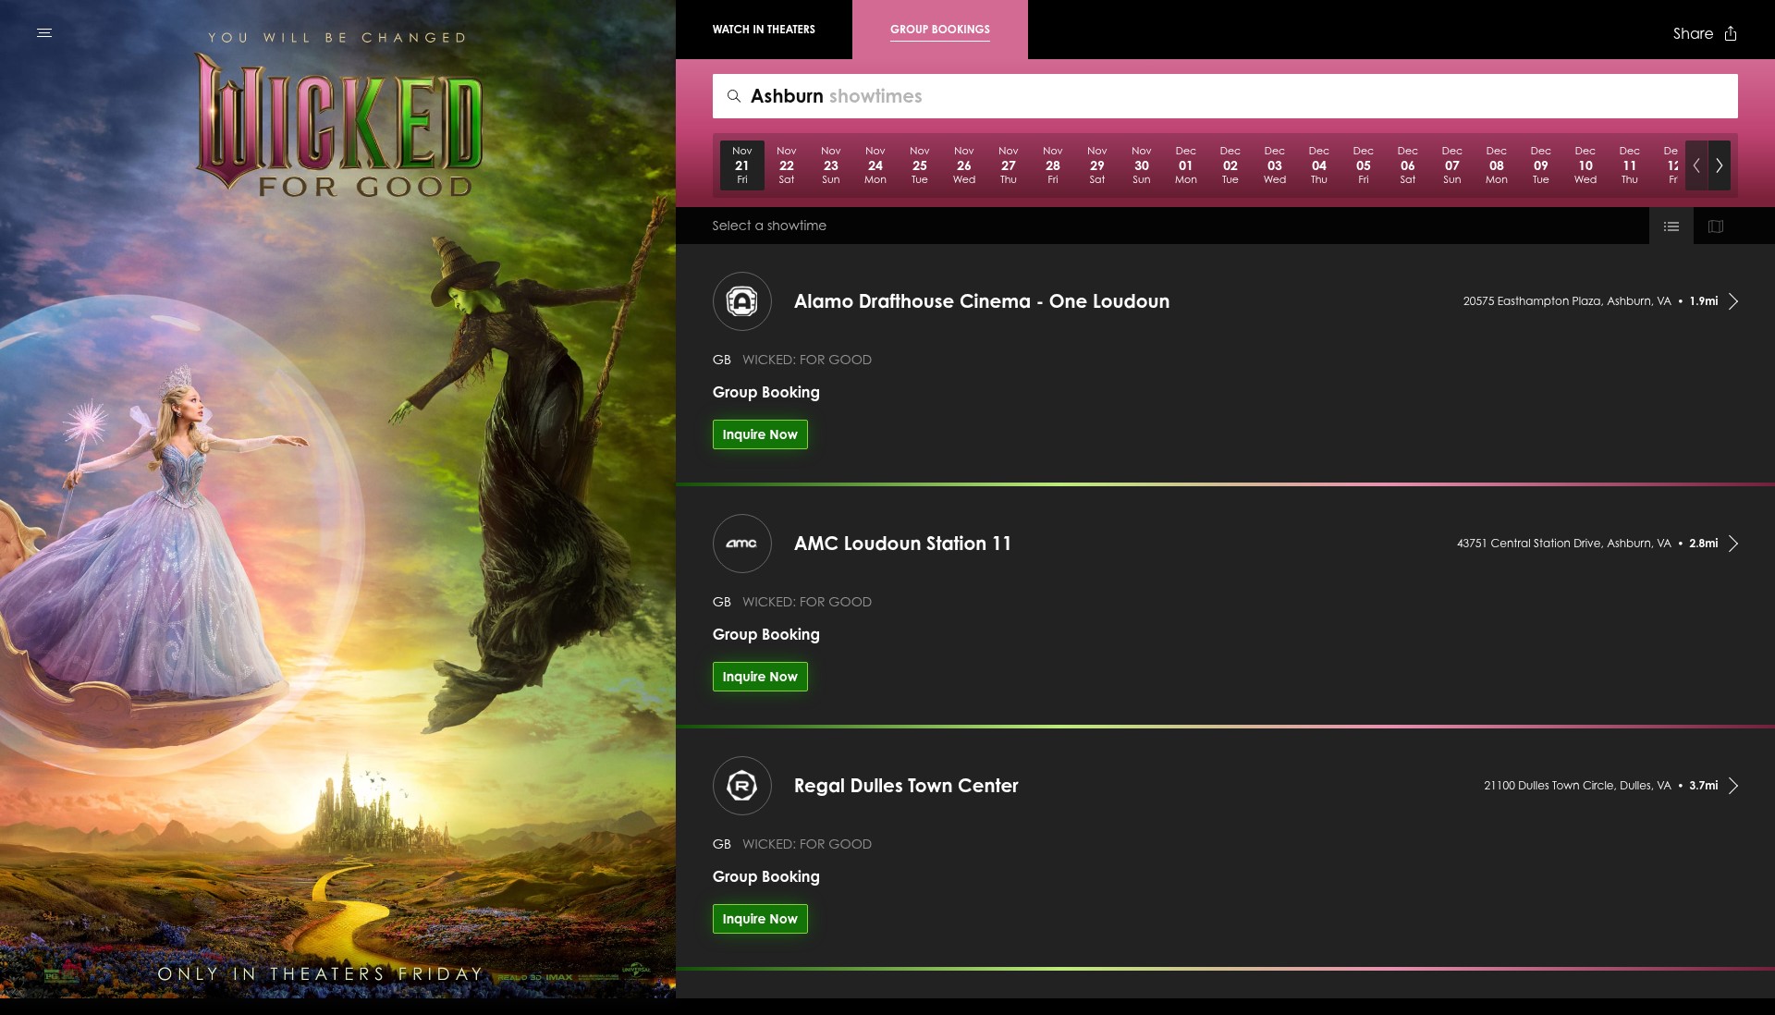Screen dimensions: 1775x1015
Task: Select date Nov 27 Thu
Action: (x=1009, y=165)
